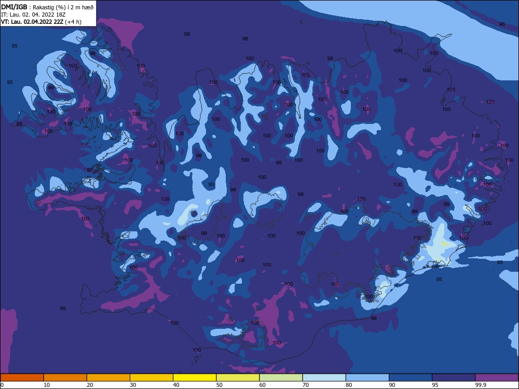This screenshot has height=389, width=519.
Task: Click the initial time line 'IT: Lau. 02. 04. 2022 18Z'
Action: pos(33,15)
